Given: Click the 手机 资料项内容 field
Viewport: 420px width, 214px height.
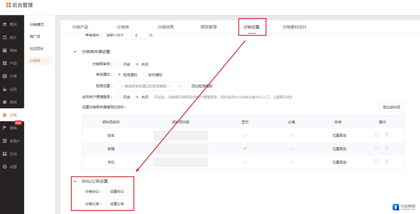Looking at the screenshot, I should [181, 162].
